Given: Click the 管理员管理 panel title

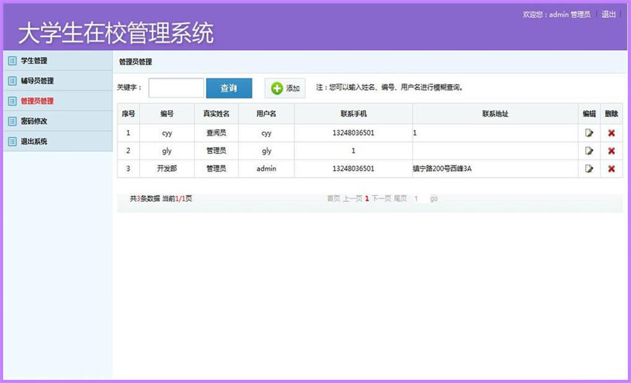Looking at the screenshot, I should coord(135,62).
